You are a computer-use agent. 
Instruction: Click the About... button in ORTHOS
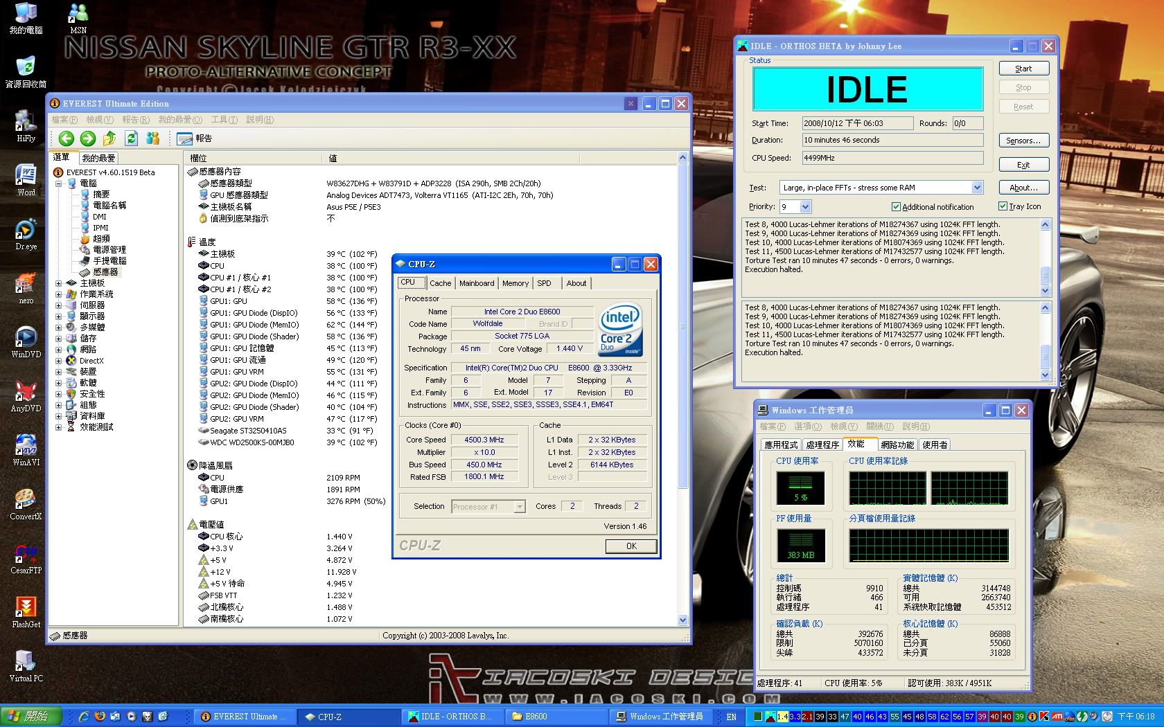[1023, 188]
